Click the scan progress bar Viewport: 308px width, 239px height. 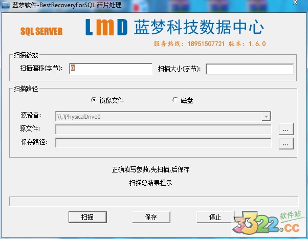153,201
